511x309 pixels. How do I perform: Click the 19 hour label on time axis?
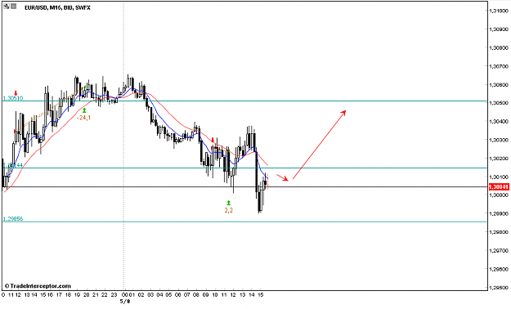click(77, 295)
